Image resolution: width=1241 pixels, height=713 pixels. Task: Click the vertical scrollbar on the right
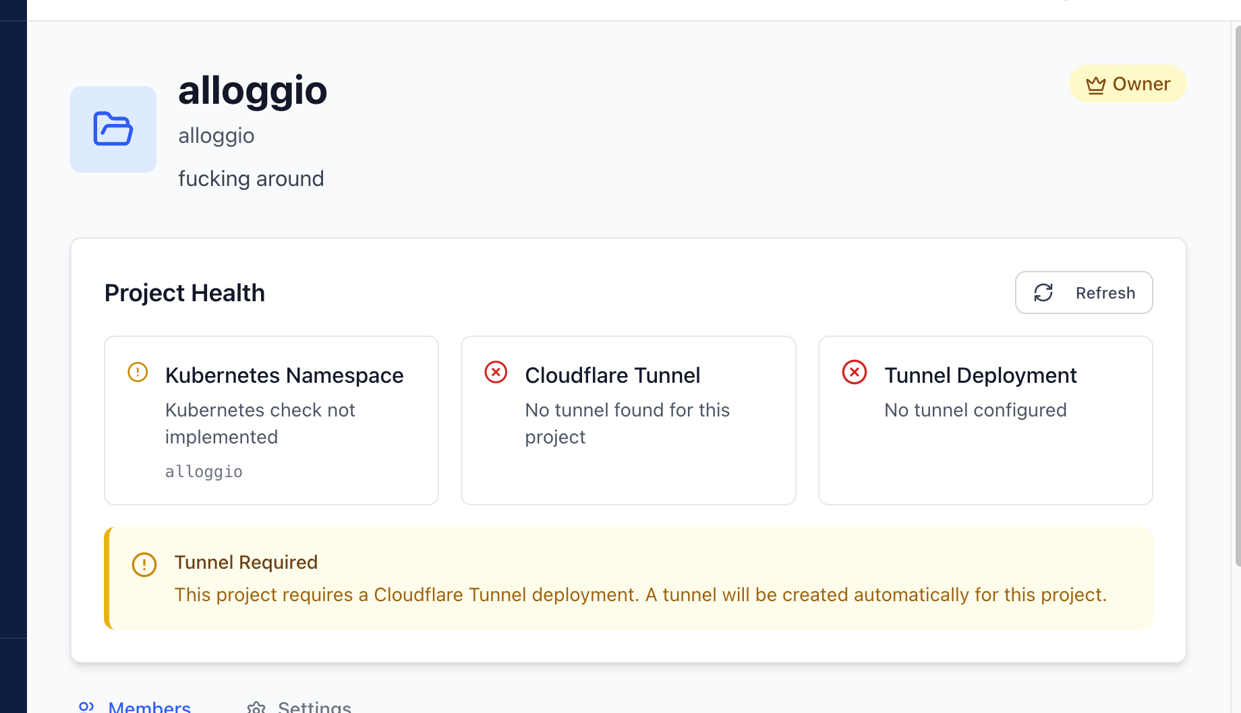pos(1238,297)
